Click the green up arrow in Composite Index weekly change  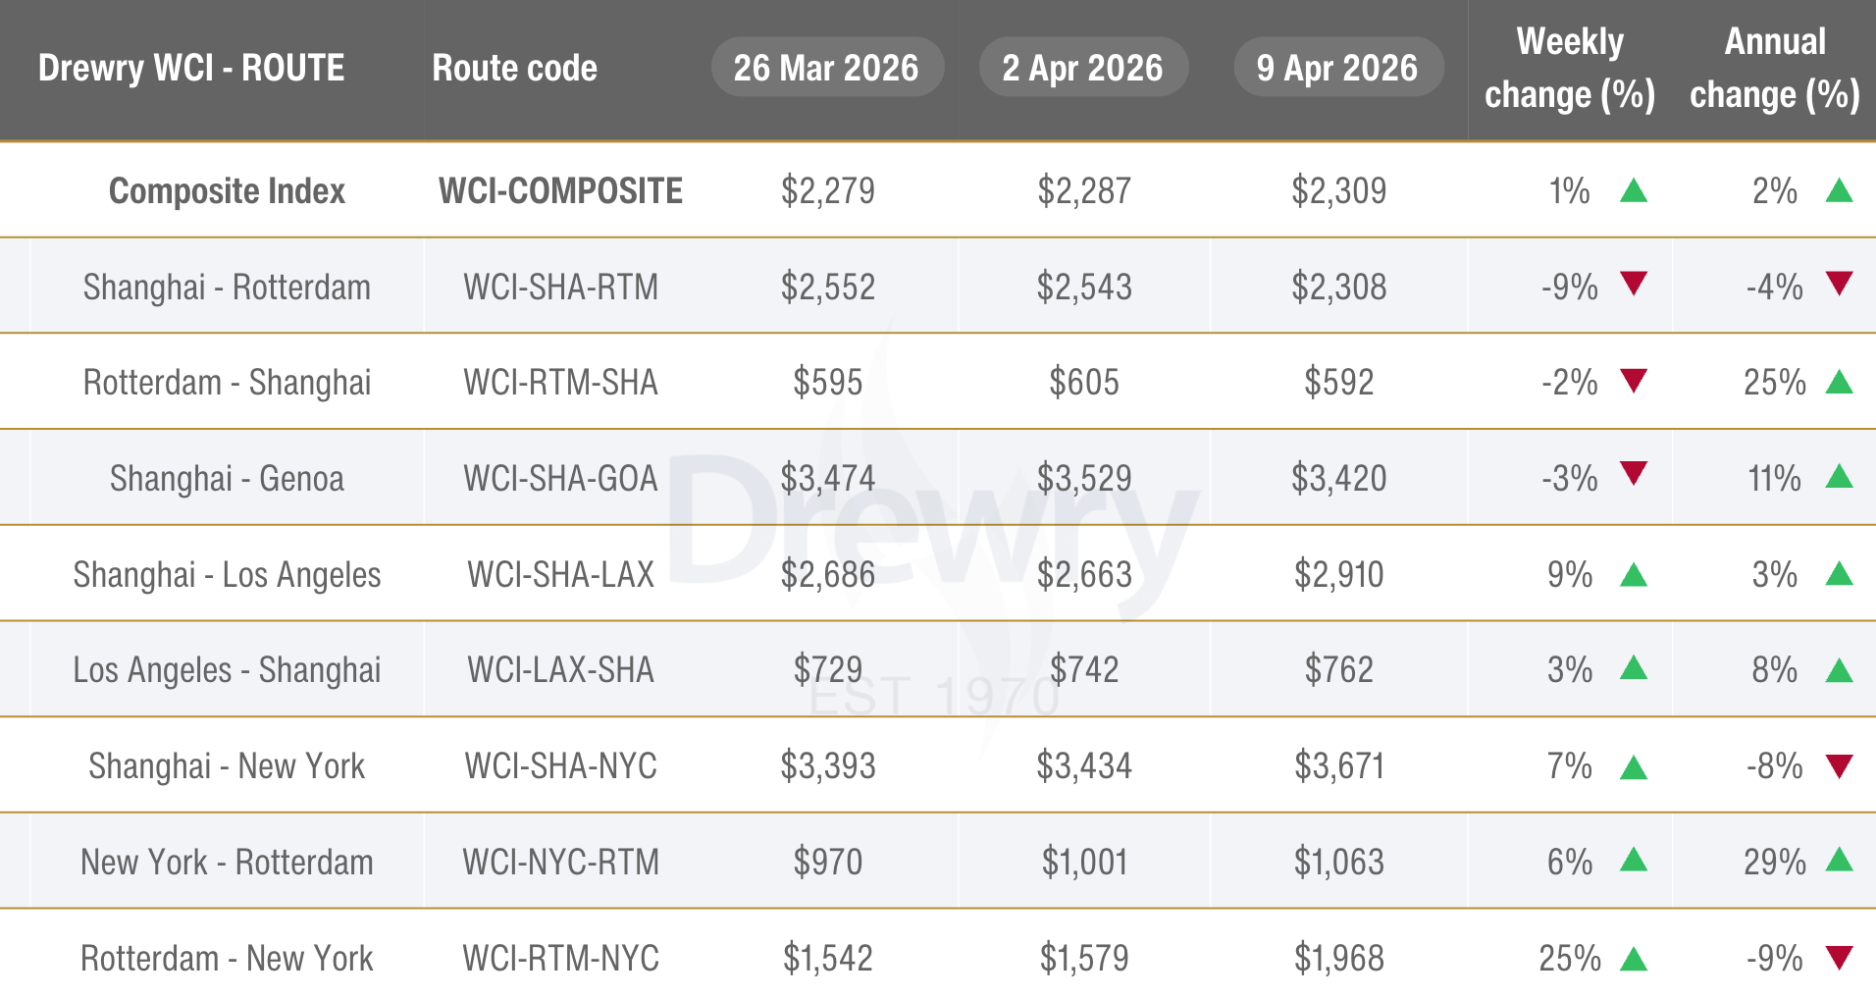(x=1634, y=189)
